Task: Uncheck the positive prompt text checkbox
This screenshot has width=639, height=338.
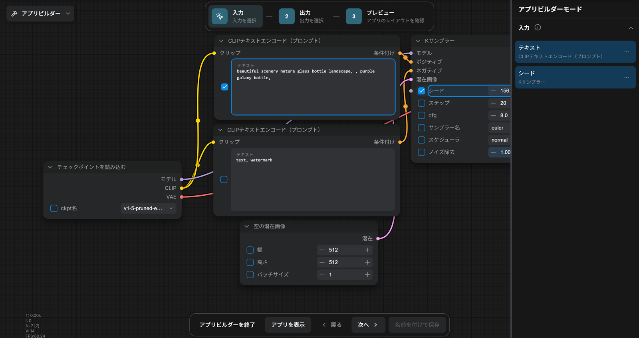Action: pyautogui.click(x=225, y=87)
